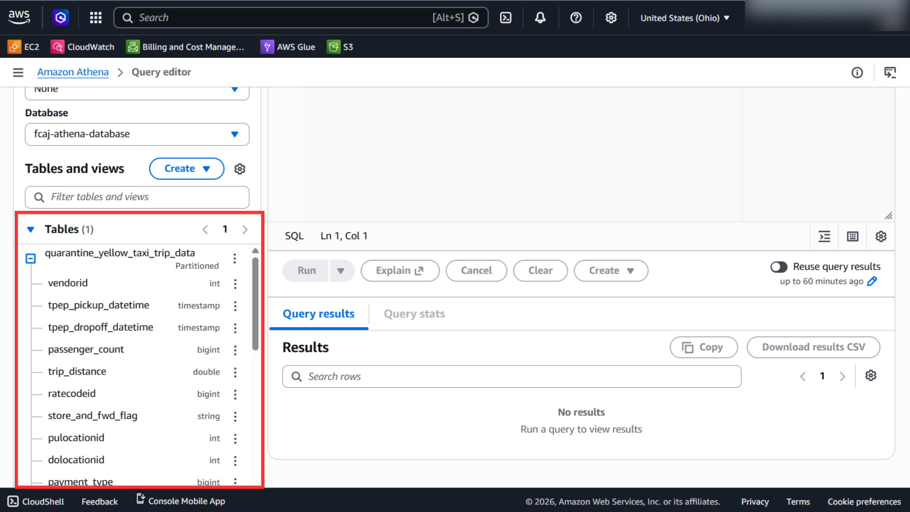The width and height of the screenshot is (910, 512).
Task: Open actions menu for passenger_count column
Action: point(235,350)
